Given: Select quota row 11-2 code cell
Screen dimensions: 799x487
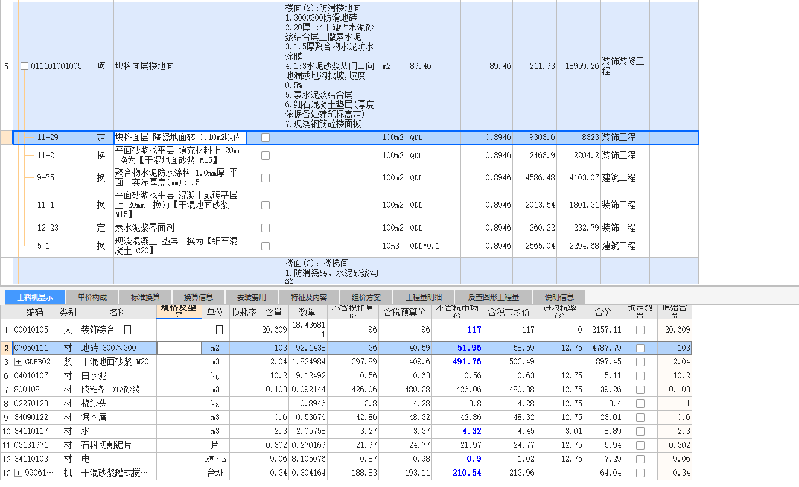Looking at the screenshot, I should click(x=50, y=156).
